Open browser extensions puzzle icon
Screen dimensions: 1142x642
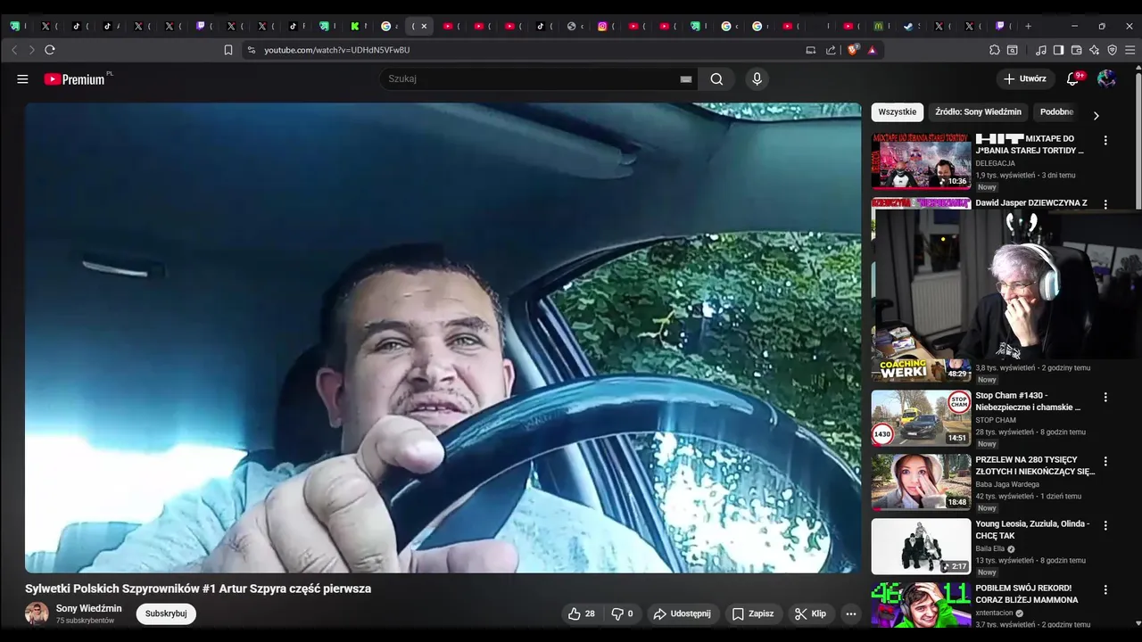[x=995, y=50]
